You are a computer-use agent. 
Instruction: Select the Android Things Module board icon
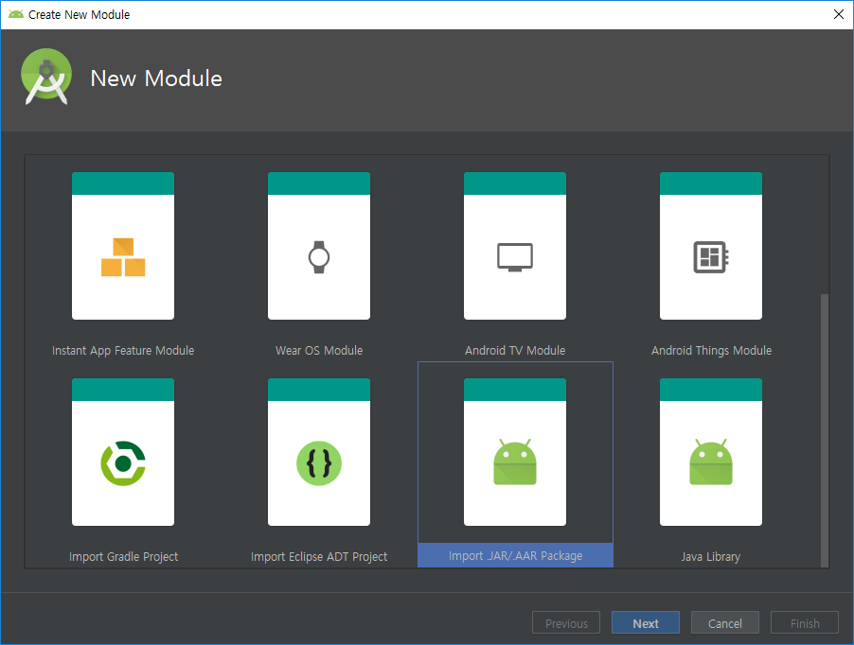tap(711, 257)
